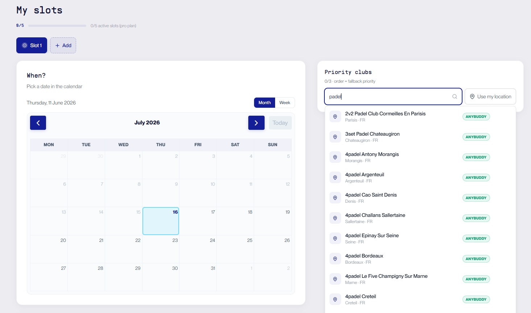Click the location pin next to 4padel Bordeaux
Image resolution: width=531 pixels, height=313 pixels.
click(335, 259)
